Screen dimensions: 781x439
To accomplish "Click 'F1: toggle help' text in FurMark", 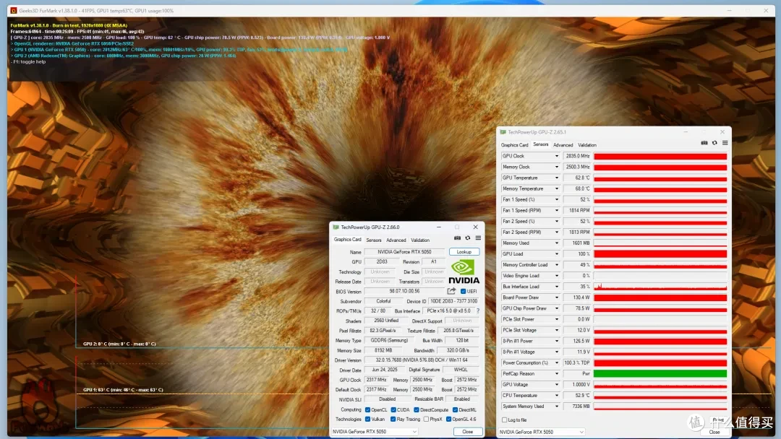I will [28, 61].
